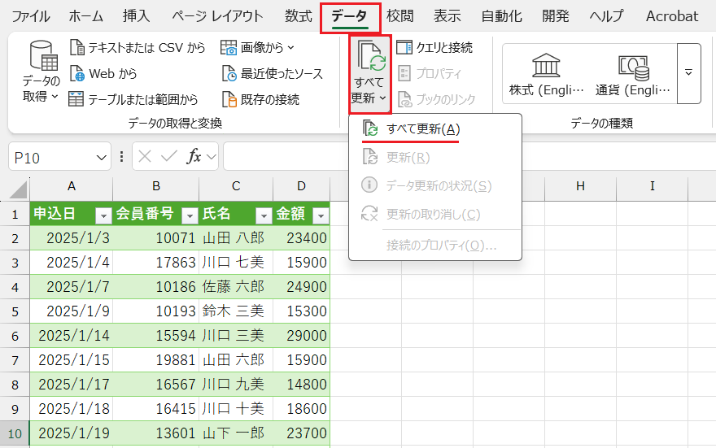Open the 会員番号 column filter dropdown

190,215
